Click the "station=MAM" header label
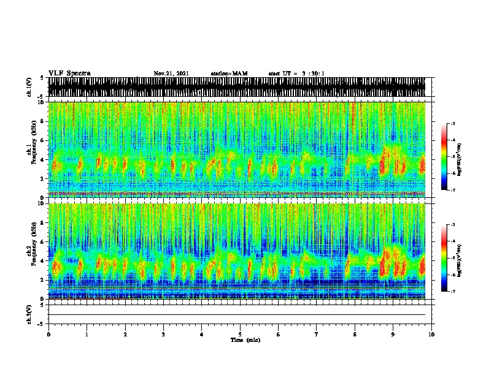The image size is (486, 375). (229, 74)
